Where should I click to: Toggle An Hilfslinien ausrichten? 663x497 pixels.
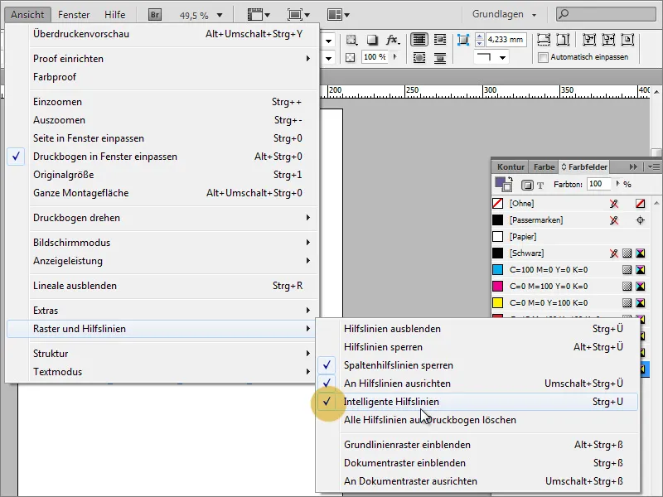(477, 384)
